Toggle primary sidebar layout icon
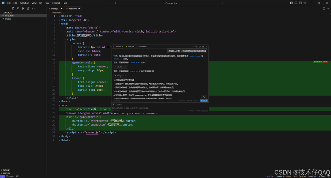Viewport: 331px width, 178px height. pyautogui.click(x=291, y=3)
